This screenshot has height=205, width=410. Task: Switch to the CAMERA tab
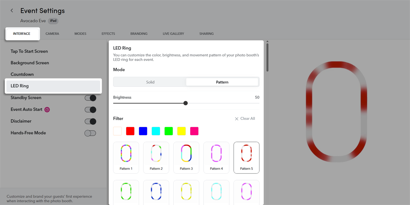click(x=52, y=33)
